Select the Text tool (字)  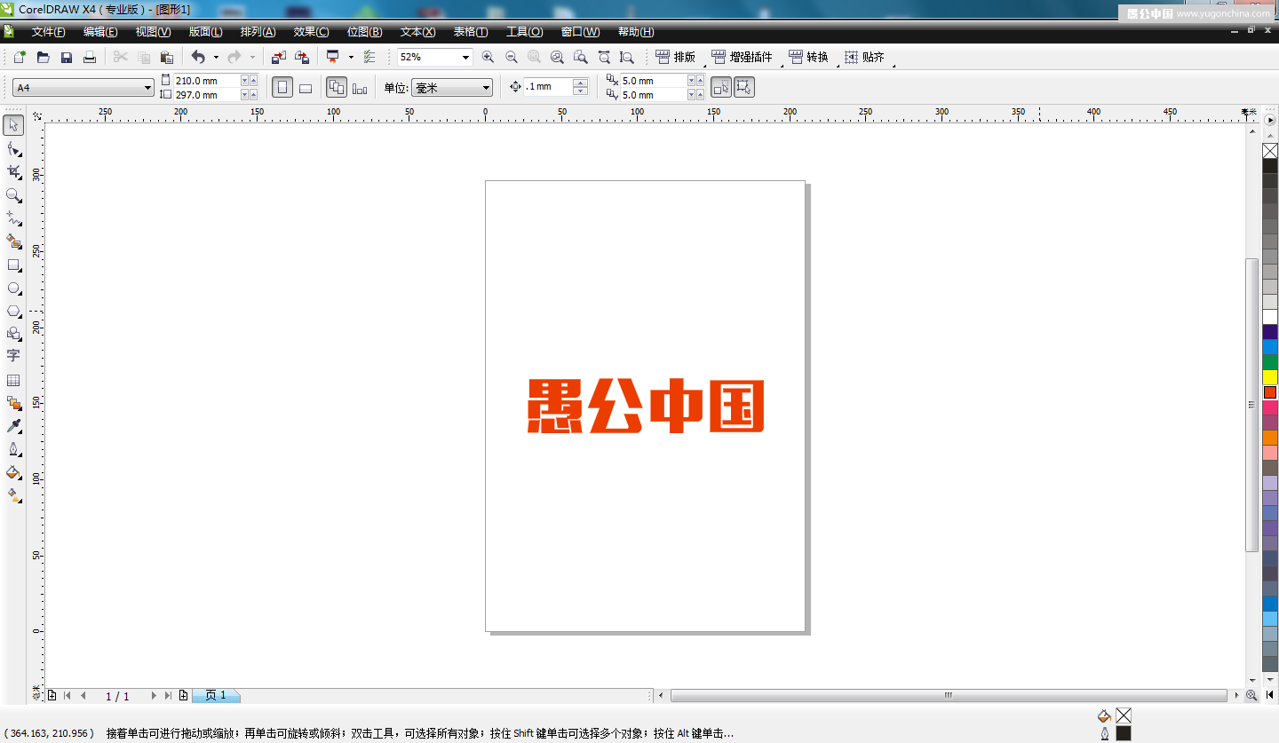pyautogui.click(x=13, y=356)
